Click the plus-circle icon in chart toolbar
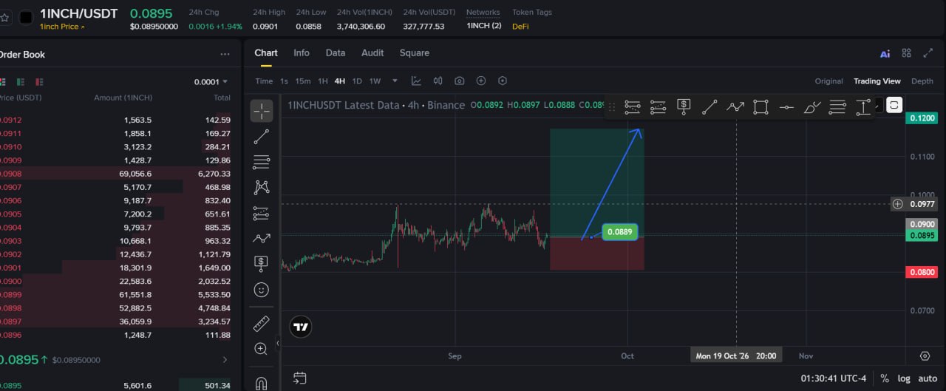This screenshot has height=391, width=946. click(481, 81)
